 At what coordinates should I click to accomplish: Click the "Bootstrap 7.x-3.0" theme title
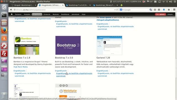(x=64, y=58)
